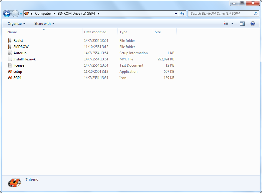Select the SKIDROW folder icon
This screenshot has height=193, width=262.
coord(10,47)
